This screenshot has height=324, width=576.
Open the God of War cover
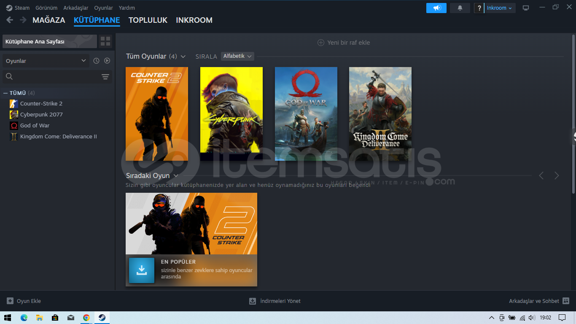pyautogui.click(x=306, y=114)
